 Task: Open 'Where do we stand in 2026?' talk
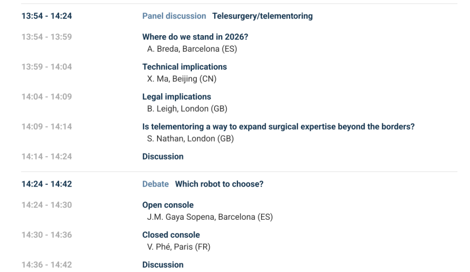click(x=195, y=37)
